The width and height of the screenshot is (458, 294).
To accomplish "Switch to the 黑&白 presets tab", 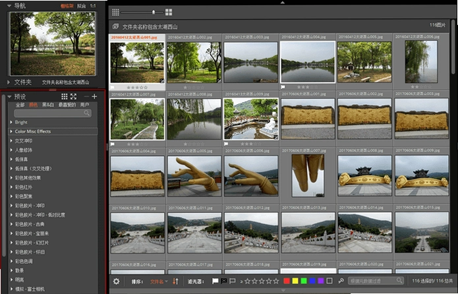I will [x=48, y=105].
